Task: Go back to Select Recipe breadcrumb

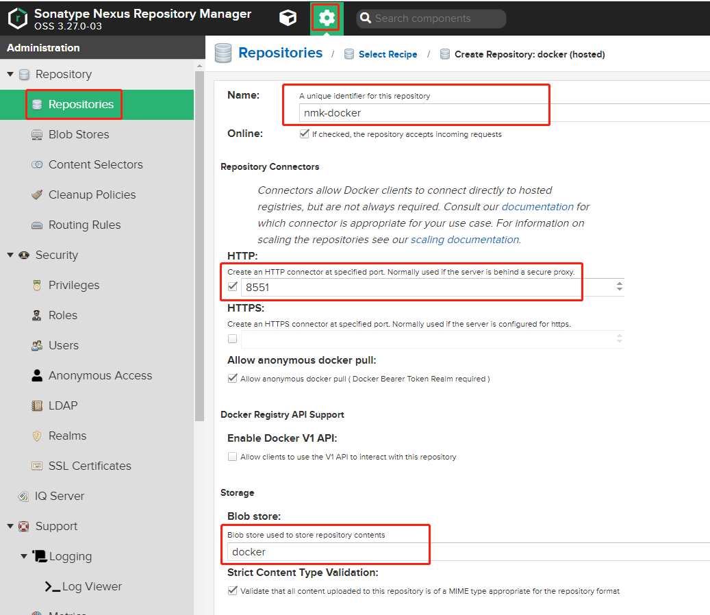Action: (x=388, y=54)
